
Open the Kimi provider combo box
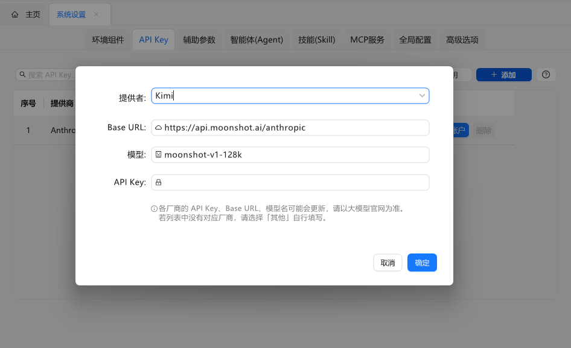[x=284, y=96]
